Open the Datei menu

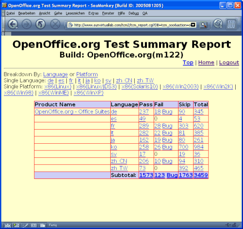tap(11, 13)
